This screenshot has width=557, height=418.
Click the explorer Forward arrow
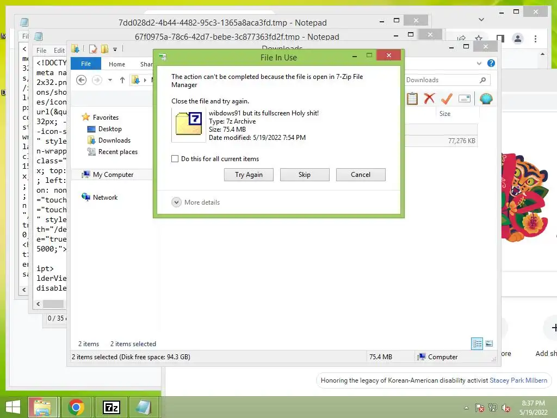click(97, 80)
